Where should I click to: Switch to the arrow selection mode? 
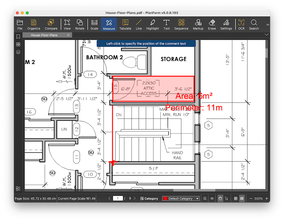[226, 199]
